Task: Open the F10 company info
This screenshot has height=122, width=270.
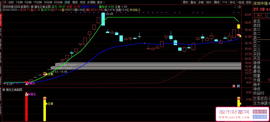Action: [x=225, y=2]
